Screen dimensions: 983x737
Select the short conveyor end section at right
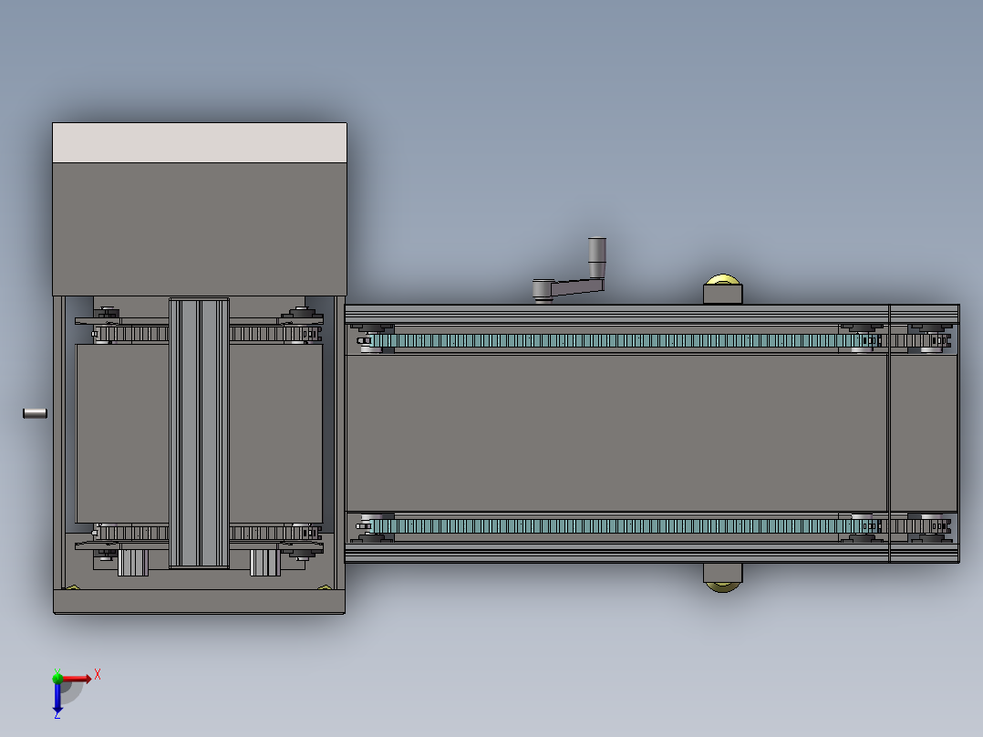point(924,433)
